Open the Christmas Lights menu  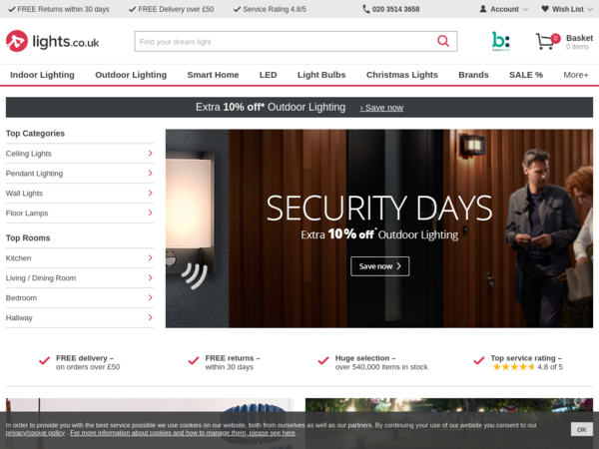(402, 75)
